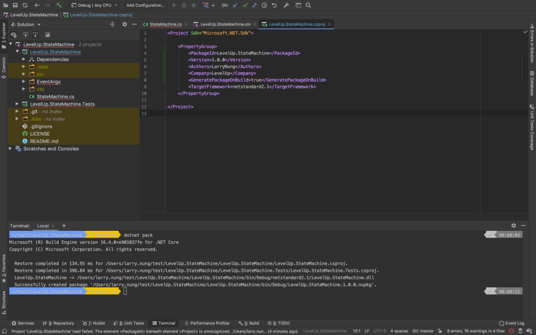This screenshot has height=335, width=536.
Task: Click the Stop square icon
Action: pyautogui.click(x=194, y=5)
